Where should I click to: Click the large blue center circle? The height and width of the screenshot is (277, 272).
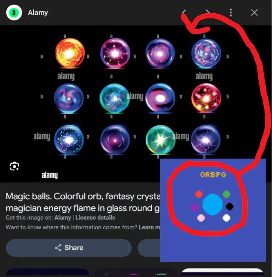213,204
